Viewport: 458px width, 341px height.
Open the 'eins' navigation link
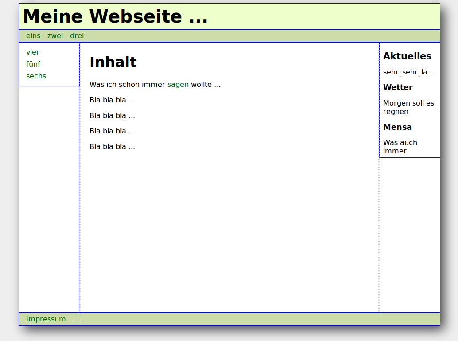[x=33, y=36]
